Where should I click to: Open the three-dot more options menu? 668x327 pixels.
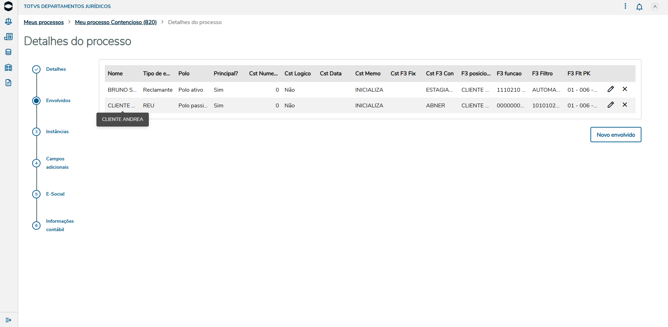click(625, 6)
